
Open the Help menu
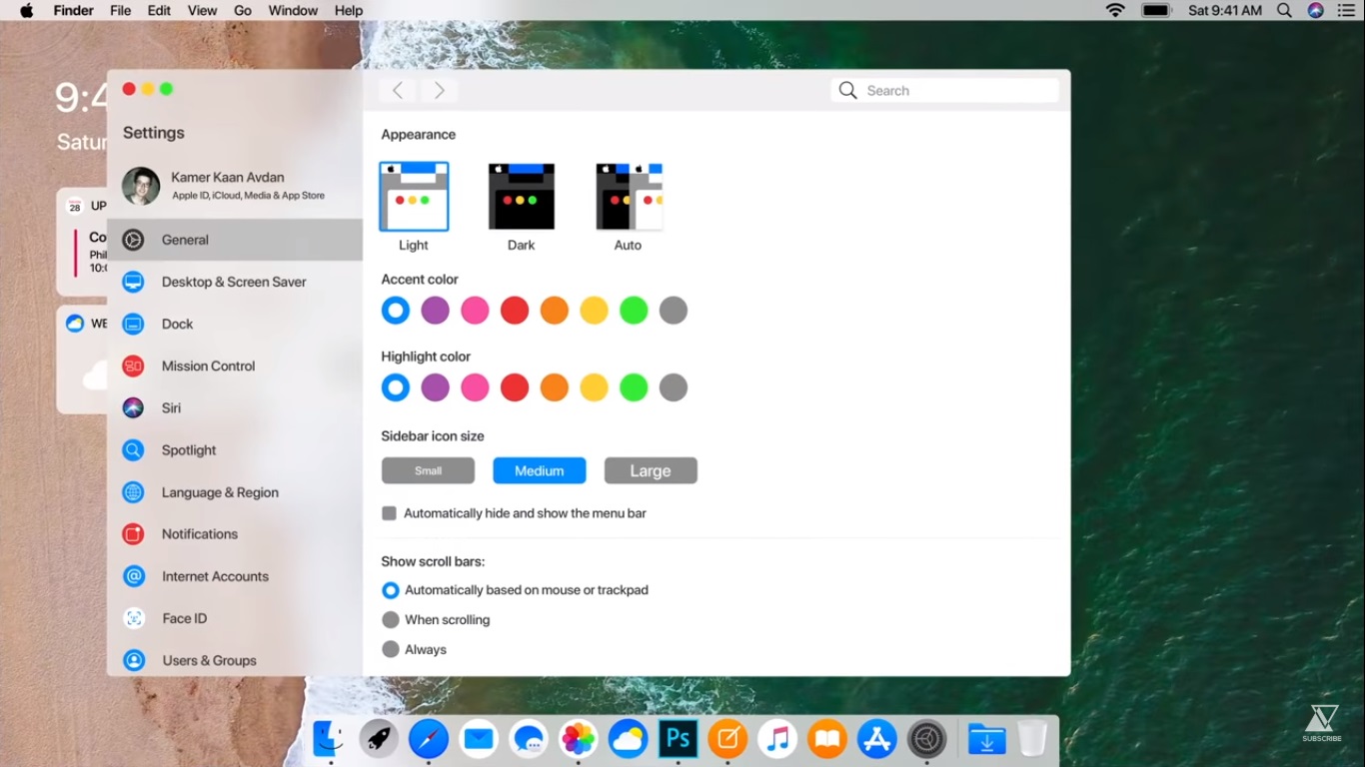point(349,10)
